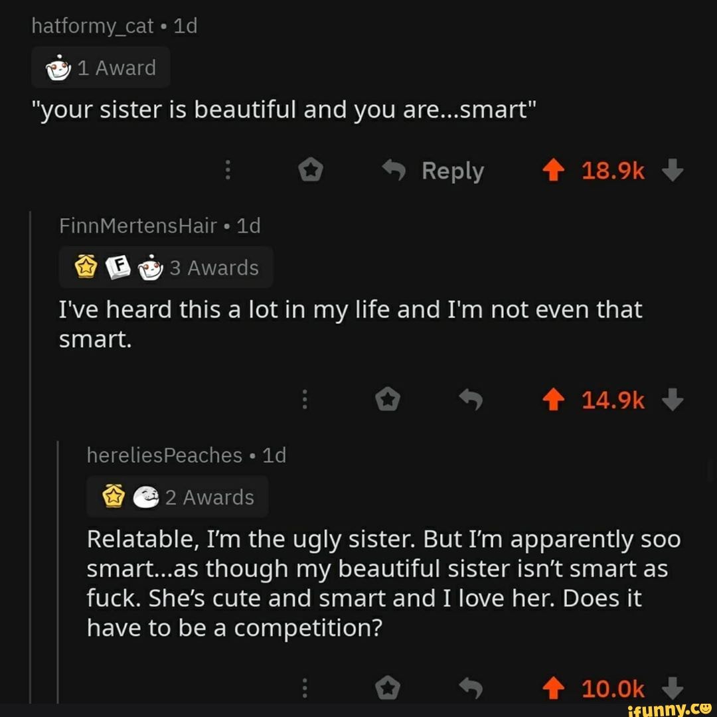Image resolution: width=717 pixels, height=717 pixels.
Task: View the 3 Awards on FinnMertensHair comment
Action: [166, 268]
